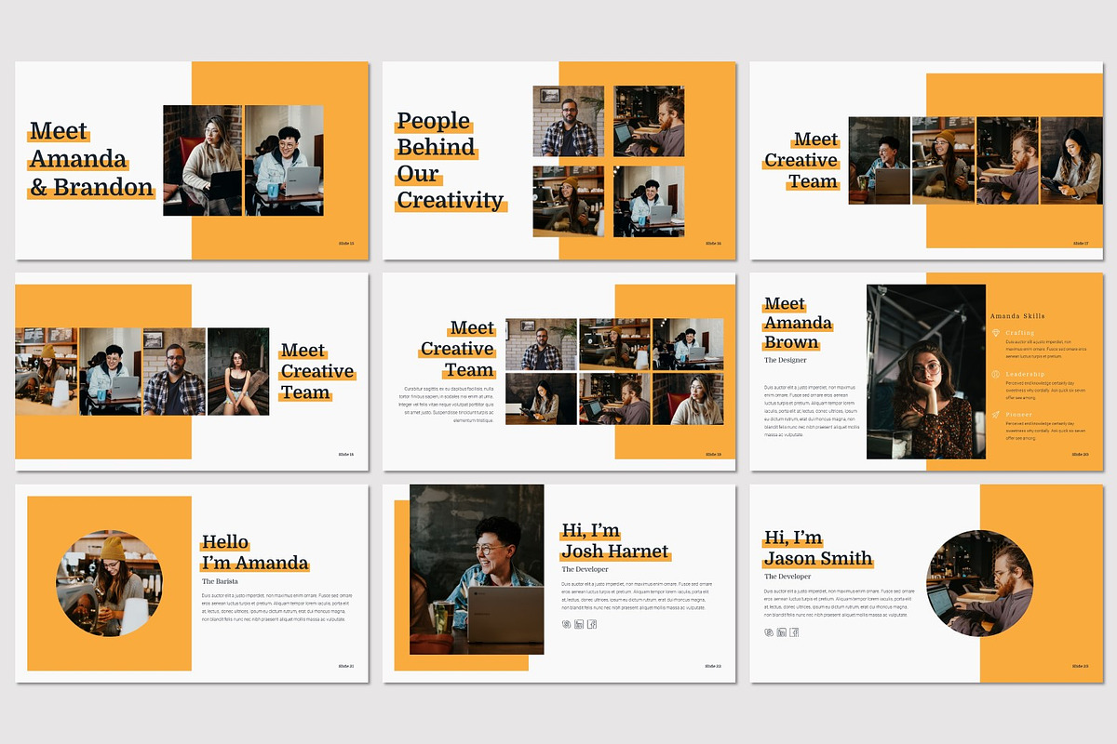The width and height of the screenshot is (1117, 744).
Task: Click Amanda Brown's portrait photo
Action: pos(926,372)
